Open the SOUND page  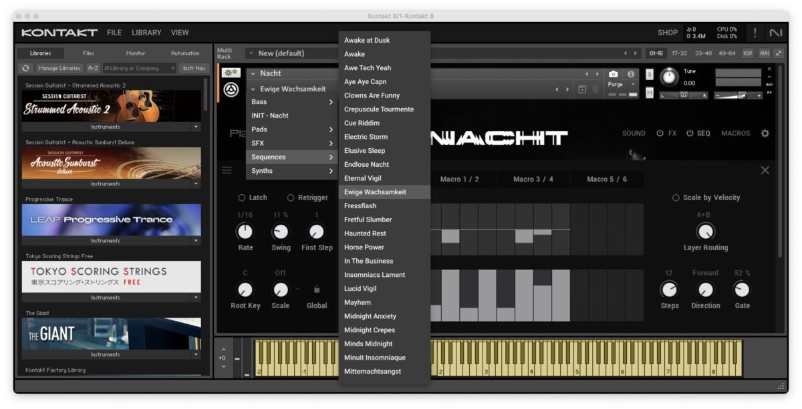tap(634, 133)
